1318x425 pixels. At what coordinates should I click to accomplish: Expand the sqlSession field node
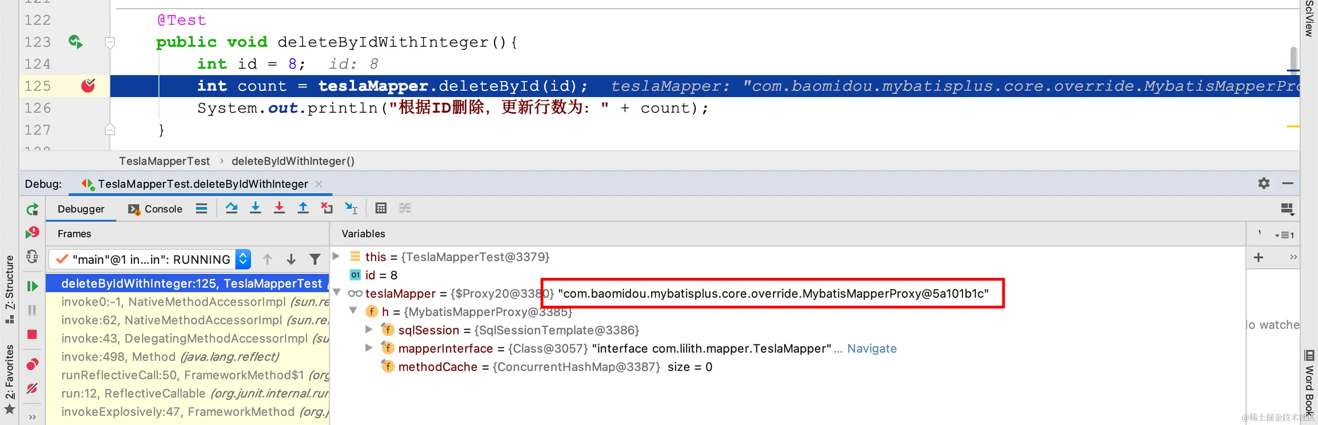point(369,329)
